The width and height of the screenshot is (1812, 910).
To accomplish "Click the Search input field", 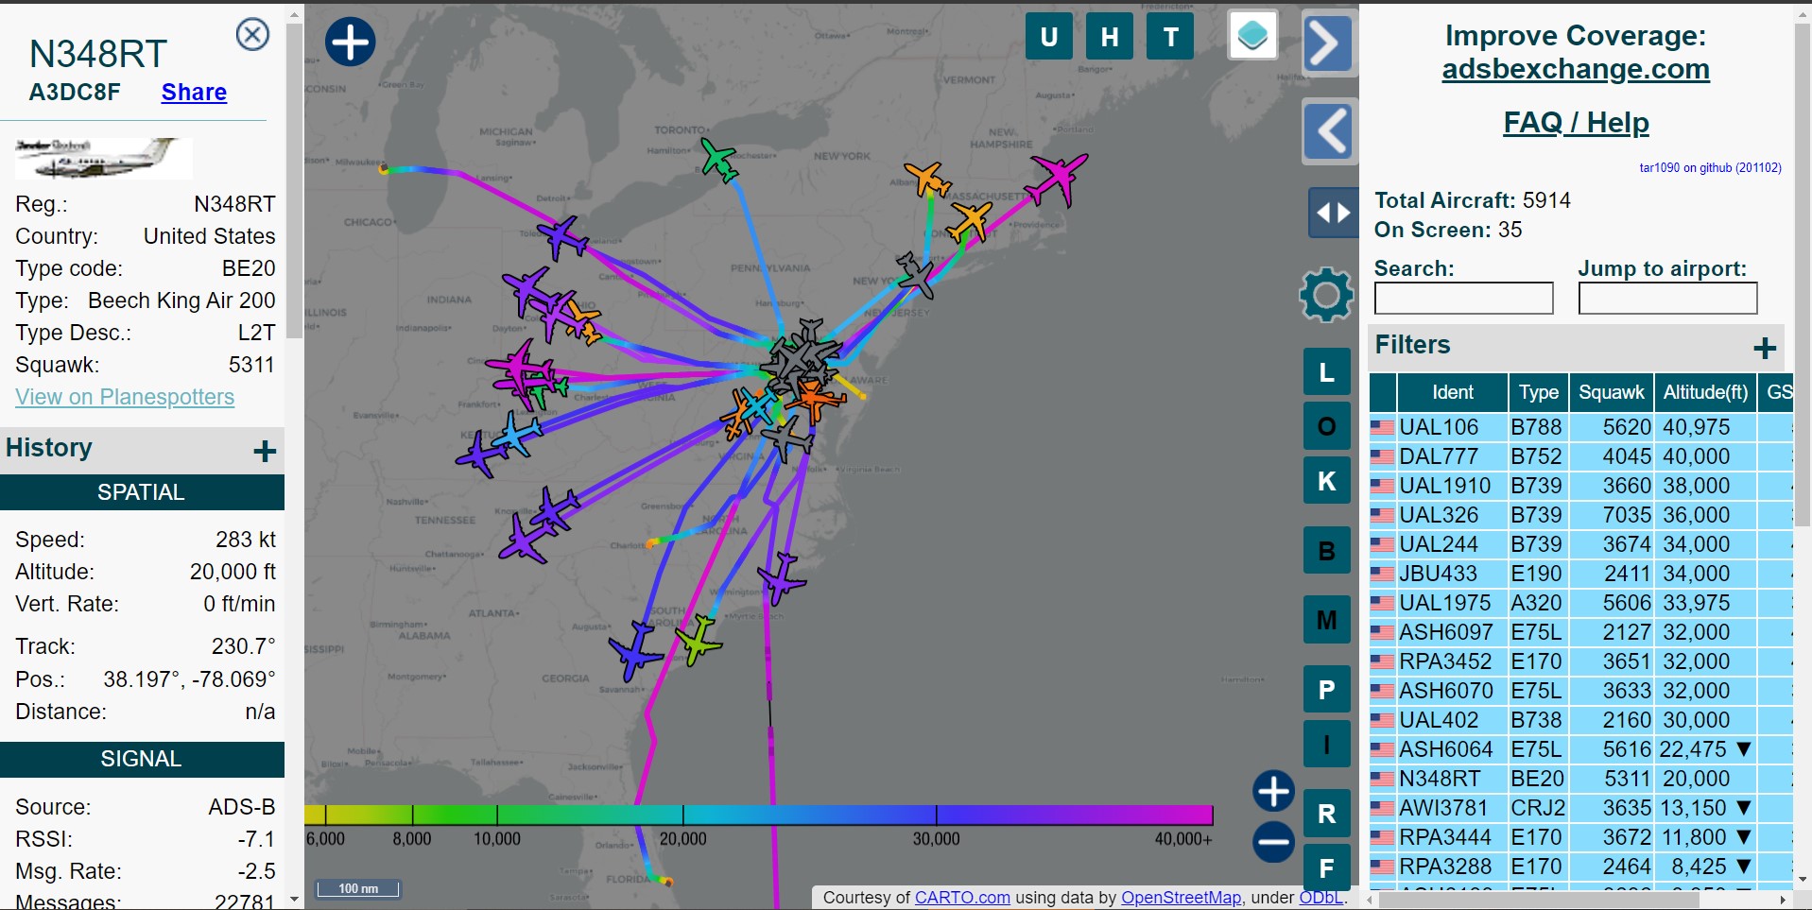I will pos(1463,299).
